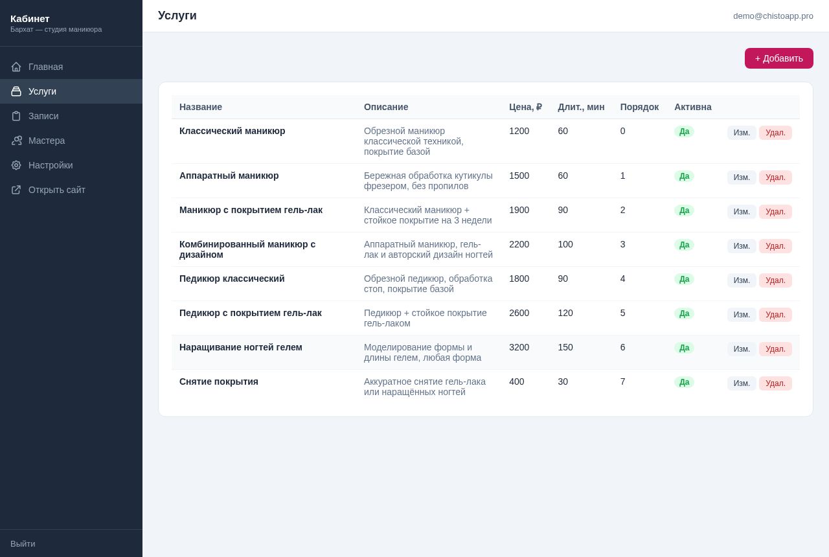Click the demo@chistoapp.pro account email

pyautogui.click(x=773, y=16)
